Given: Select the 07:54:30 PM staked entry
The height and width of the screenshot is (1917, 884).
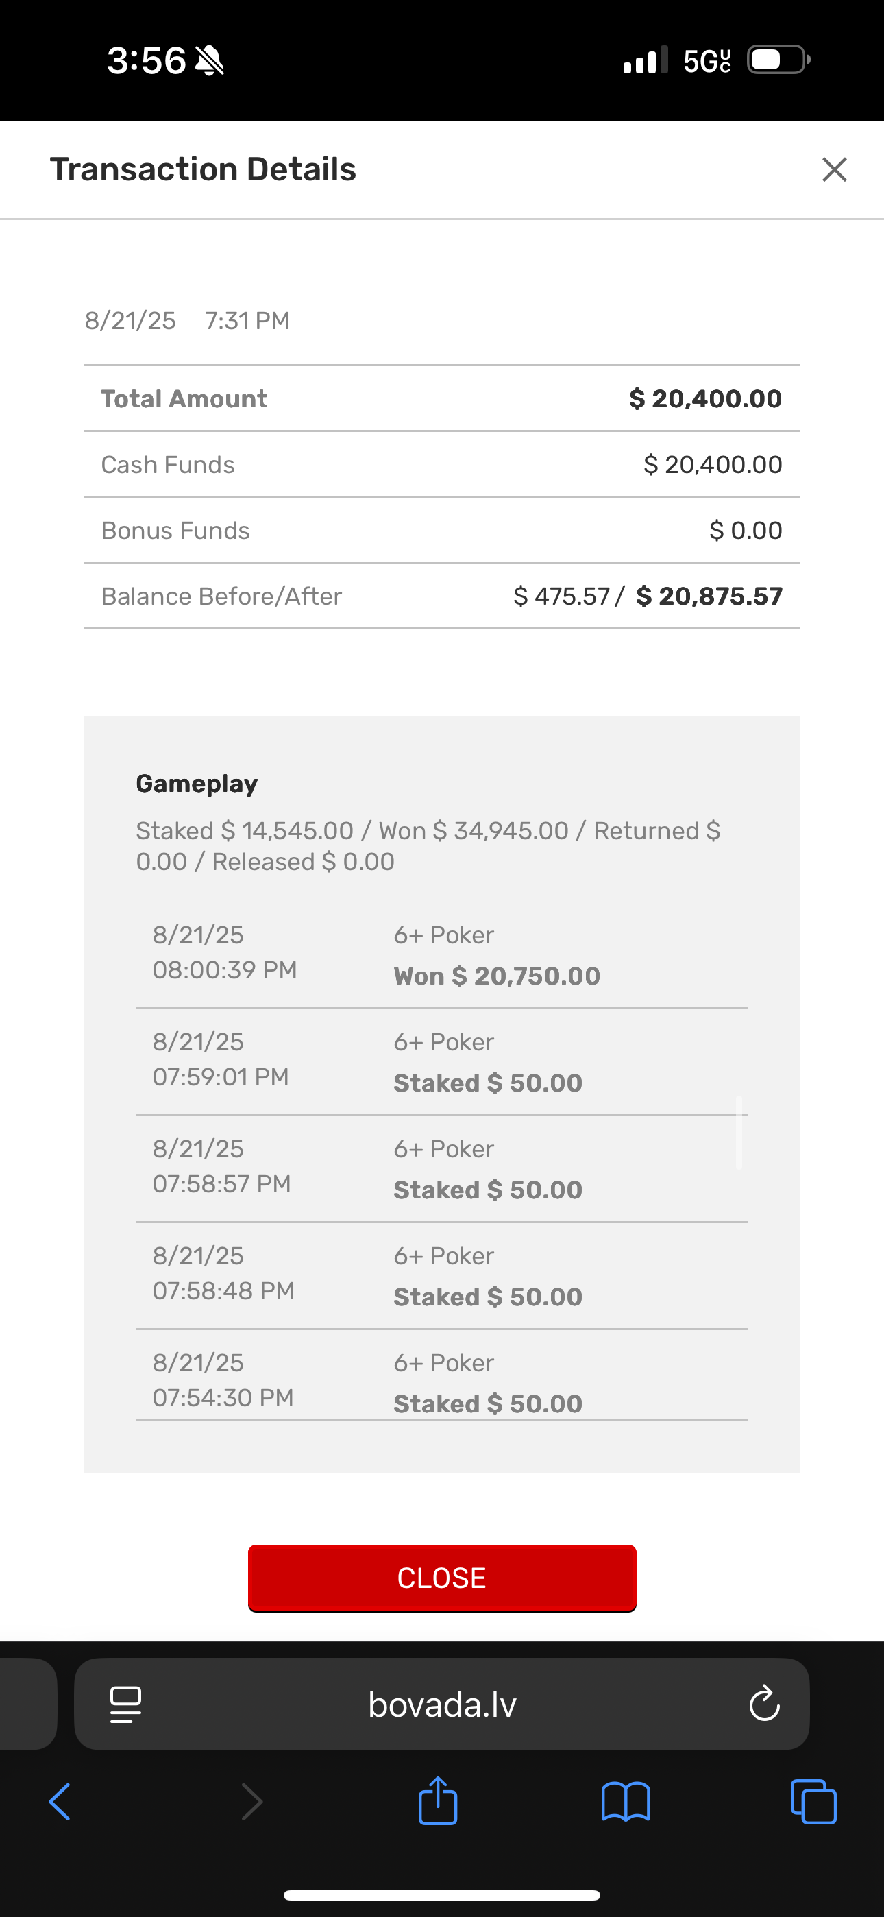Looking at the screenshot, I should 442,1382.
